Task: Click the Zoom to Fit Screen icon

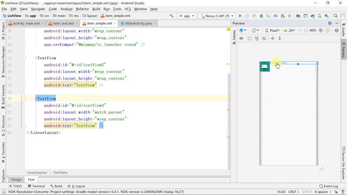Action: (328, 30)
